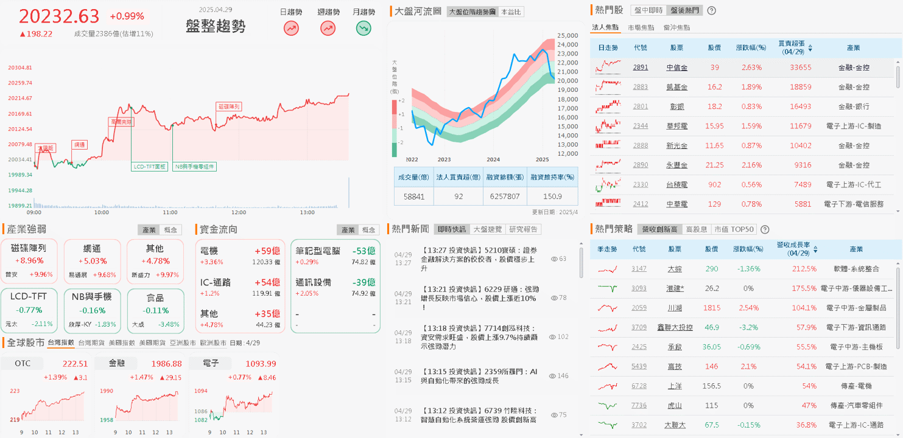Click eye view-count icon on 7714創泓科技 news
Viewport: 903px width, 438px height.
click(552, 336)
